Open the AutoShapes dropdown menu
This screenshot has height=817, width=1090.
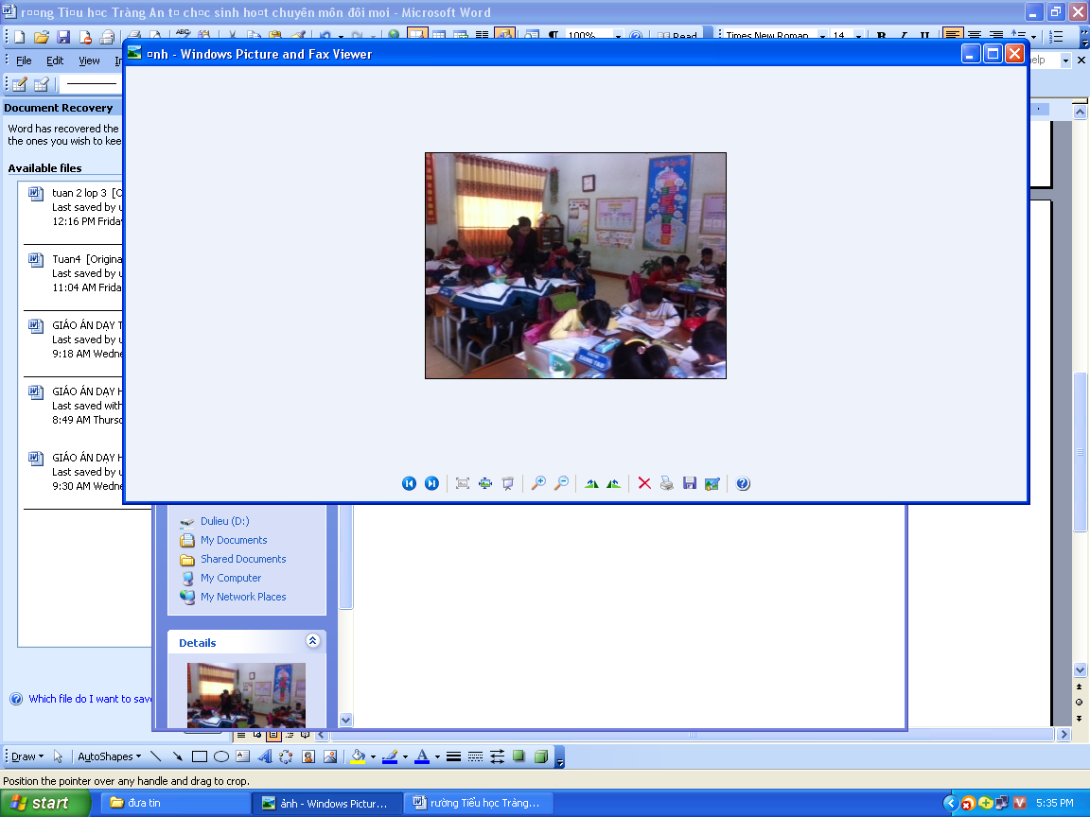pyautogui.click(x=109, y=756)
